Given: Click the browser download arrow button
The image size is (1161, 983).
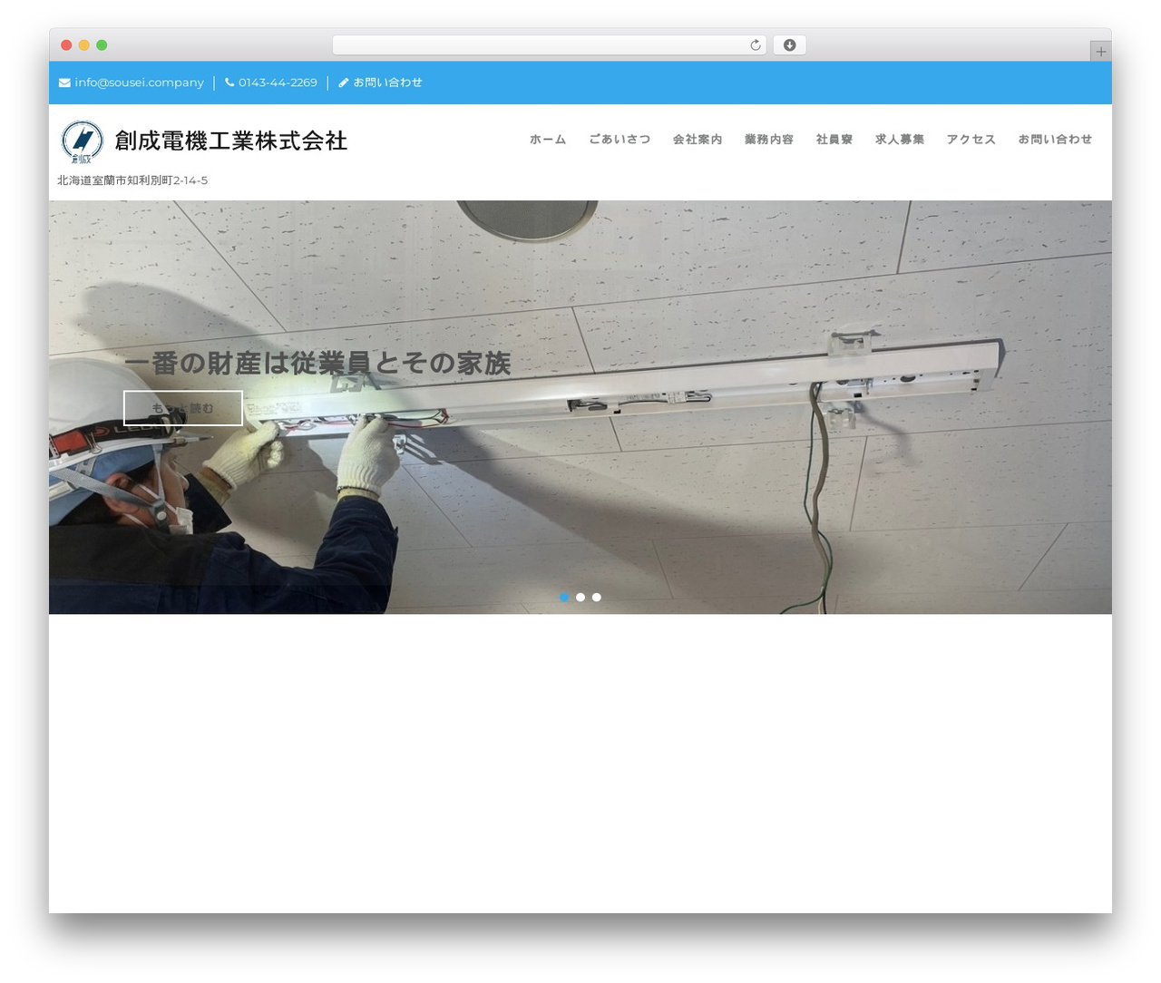Looking at the screenshot, I should (x=789, y=45).
